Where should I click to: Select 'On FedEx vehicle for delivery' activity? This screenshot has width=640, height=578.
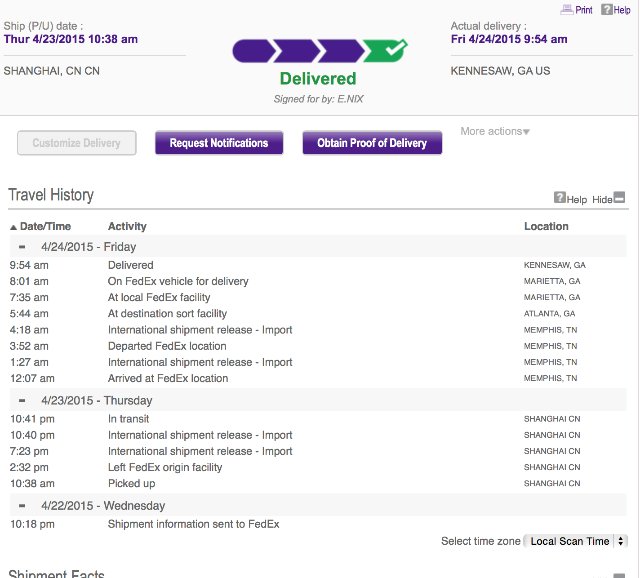(178, 281)
